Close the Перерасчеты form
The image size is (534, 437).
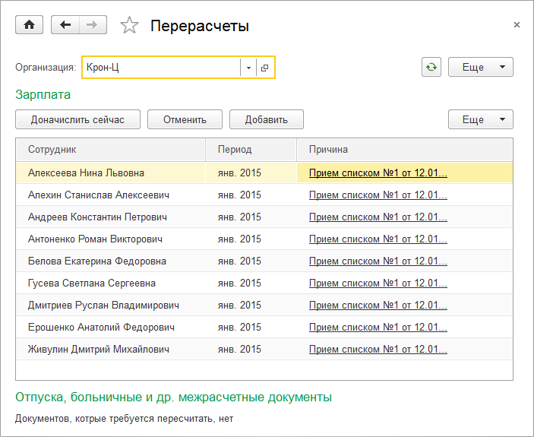(x=517, y=25)
